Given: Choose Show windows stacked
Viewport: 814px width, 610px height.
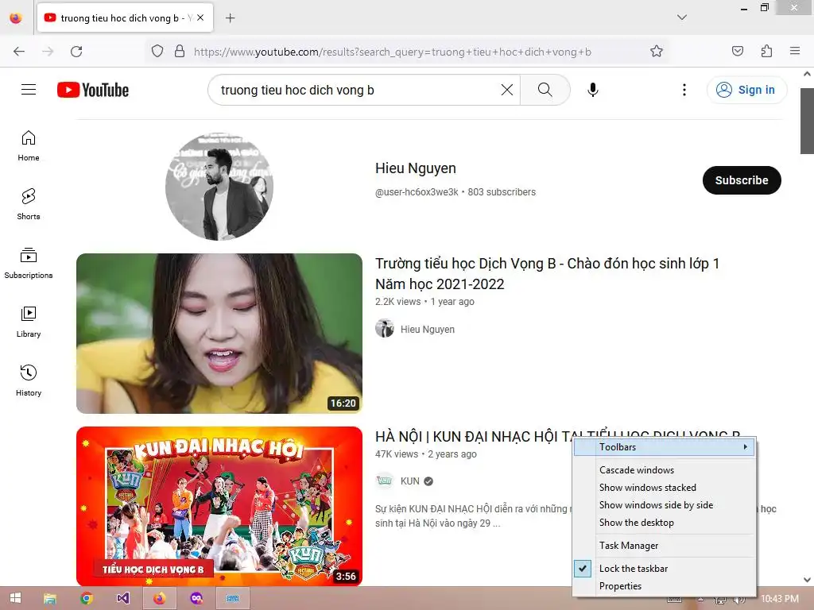Looking at the screenshot, I should point(664,488).
